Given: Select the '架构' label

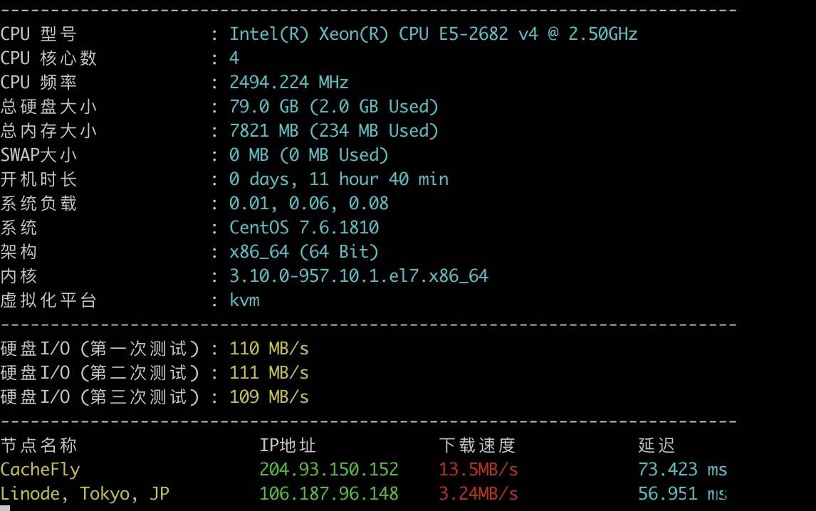Looking at the screenshot, I should pyautogui.click(x=19, y=252).
